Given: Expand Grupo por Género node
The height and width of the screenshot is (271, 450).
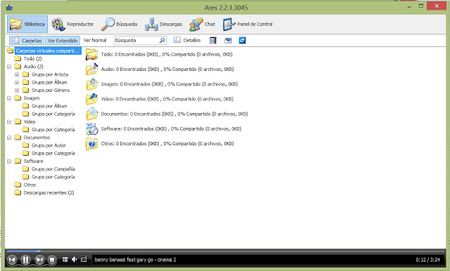Looking at the screenshot, I should 17,91.
